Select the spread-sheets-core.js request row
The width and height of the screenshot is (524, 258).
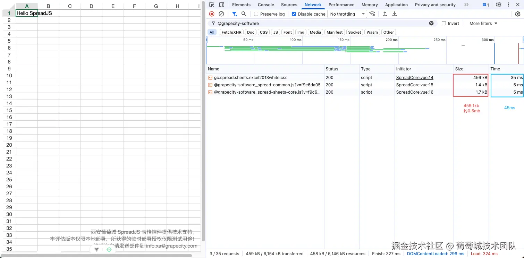(x=365, y=92)
